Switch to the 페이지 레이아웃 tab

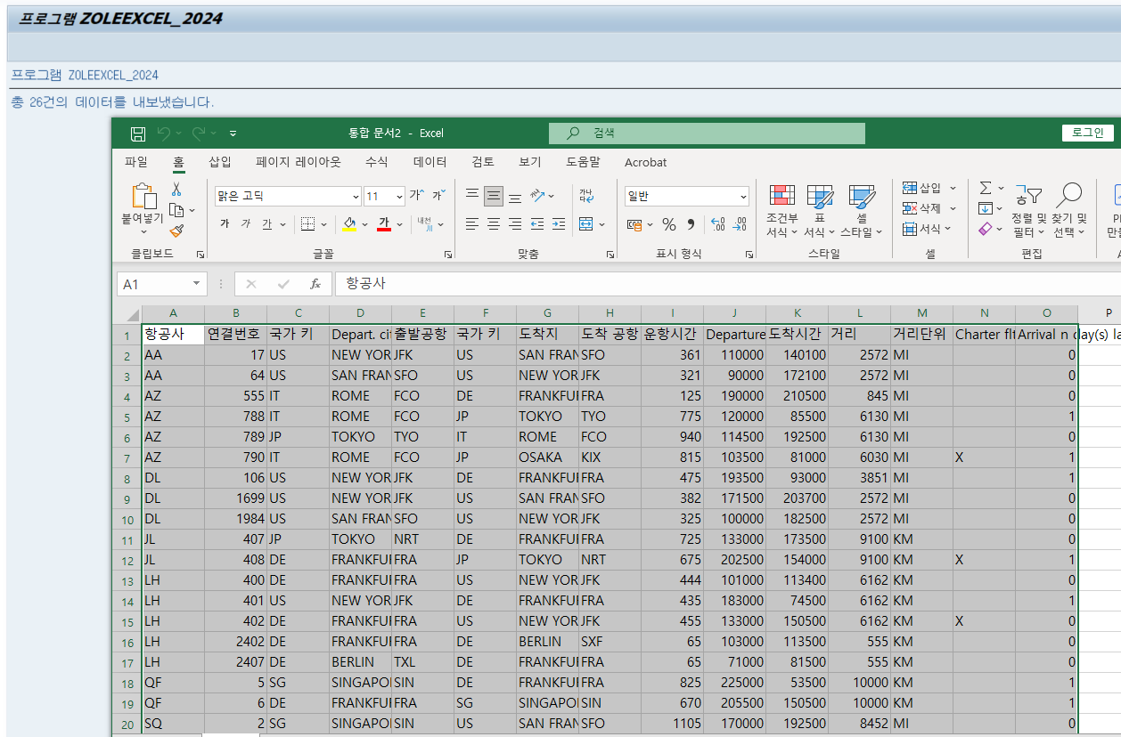(299, 162)
